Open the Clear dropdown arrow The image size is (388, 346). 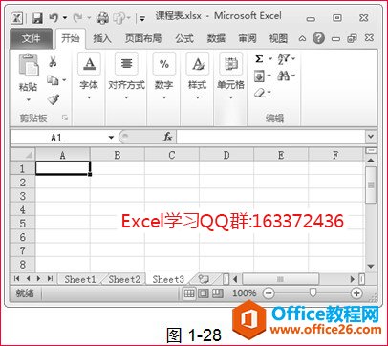click(x=269, y=93)
